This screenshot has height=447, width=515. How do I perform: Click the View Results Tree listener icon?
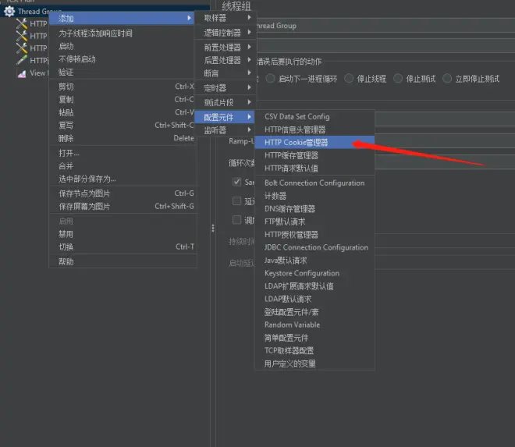(x=22, y=73)
